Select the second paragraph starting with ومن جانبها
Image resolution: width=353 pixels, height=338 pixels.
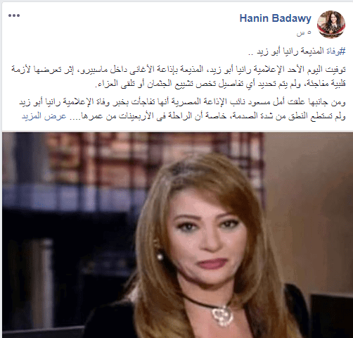pyautogui.click(x=182, y=109)
